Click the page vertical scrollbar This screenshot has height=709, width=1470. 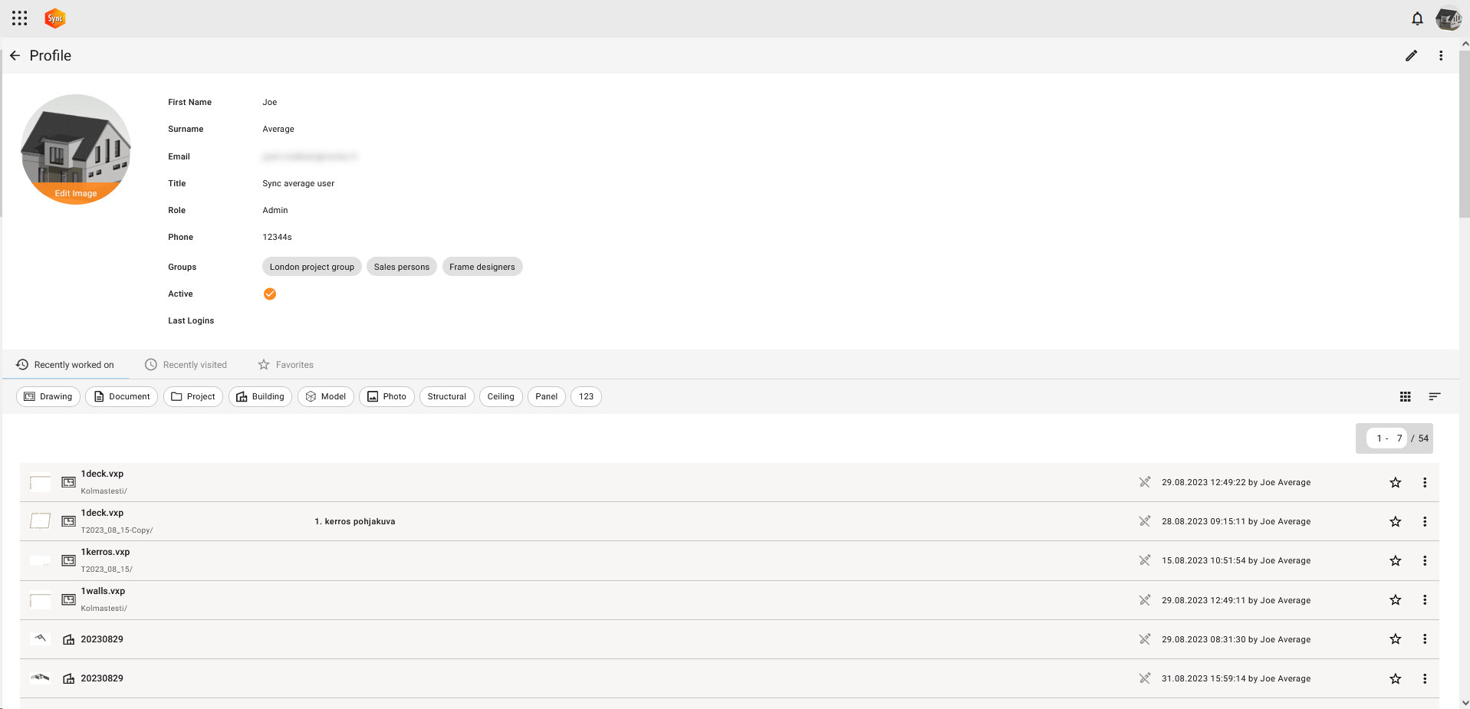coord(1465,134)
